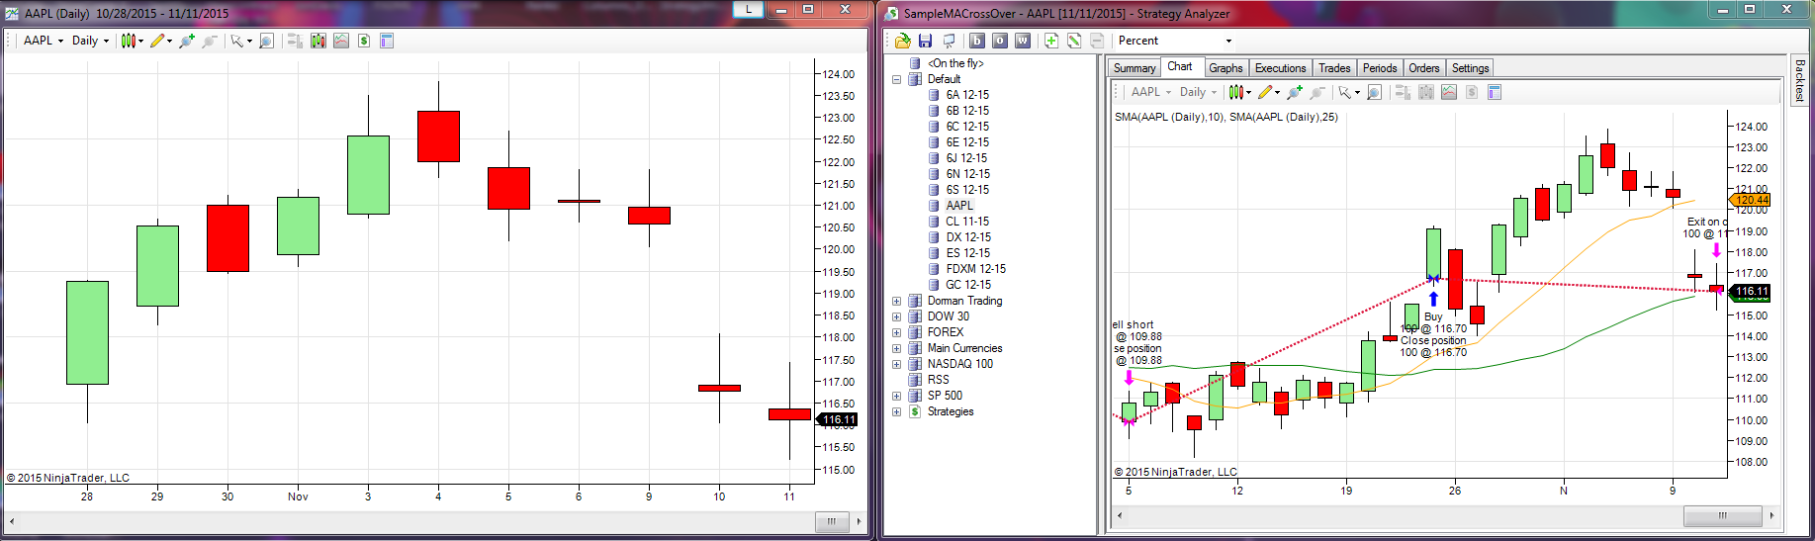Click the horizontal scrollbar thumb of AAPL chart window
The image size is (1815, 541).
pos(832,521)
